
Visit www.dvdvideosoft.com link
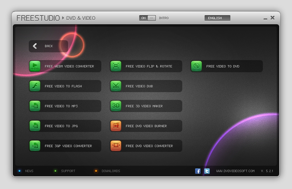pyautogui.click(x=235, y=171)
